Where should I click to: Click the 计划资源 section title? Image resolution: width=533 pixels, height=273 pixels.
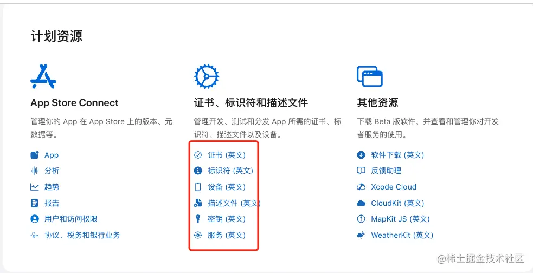(x=56, y=36)
